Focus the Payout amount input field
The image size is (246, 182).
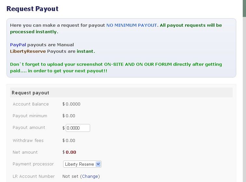click(78, 128)
